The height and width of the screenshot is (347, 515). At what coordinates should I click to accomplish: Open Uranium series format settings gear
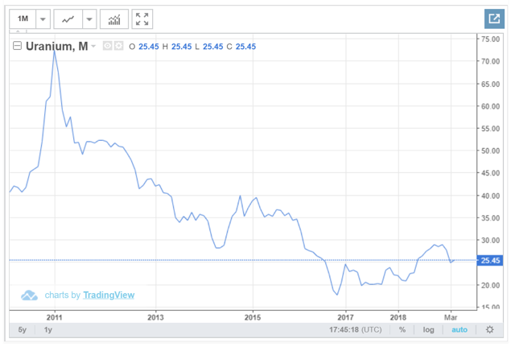tap(118, 46)
